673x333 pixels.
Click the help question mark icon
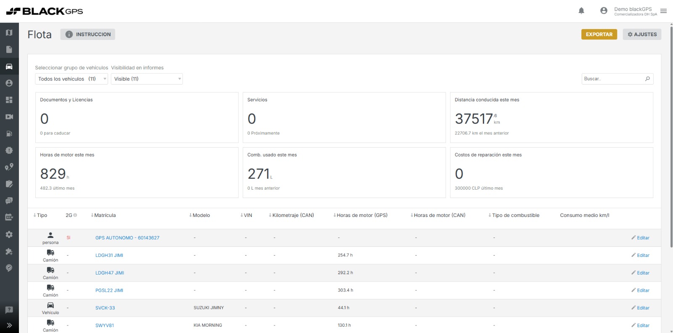pyautogui.click(x=9, y=310)
